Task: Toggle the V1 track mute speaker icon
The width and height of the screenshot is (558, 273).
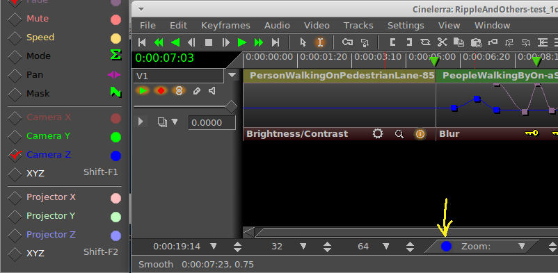Action: (x=212, y=91)
